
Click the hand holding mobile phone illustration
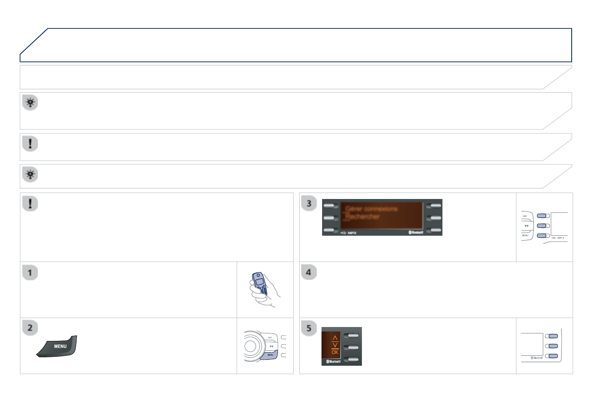(x=264, y=290)
